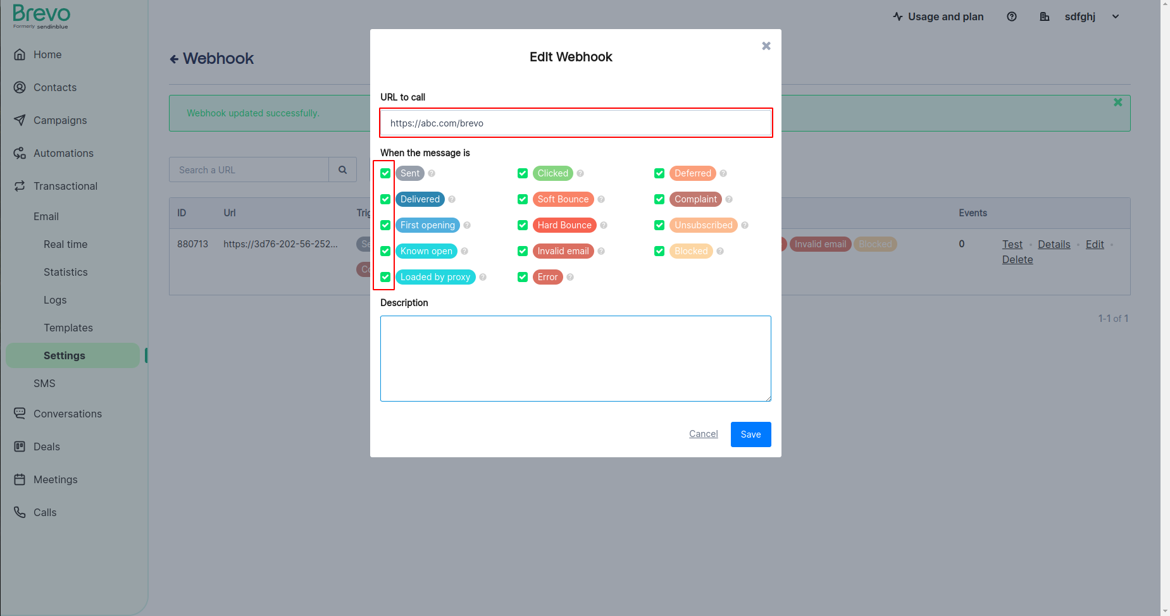Select Settings in the sidebar
The height and width of the screenshot is (616, 1170).
coord(73,355)
